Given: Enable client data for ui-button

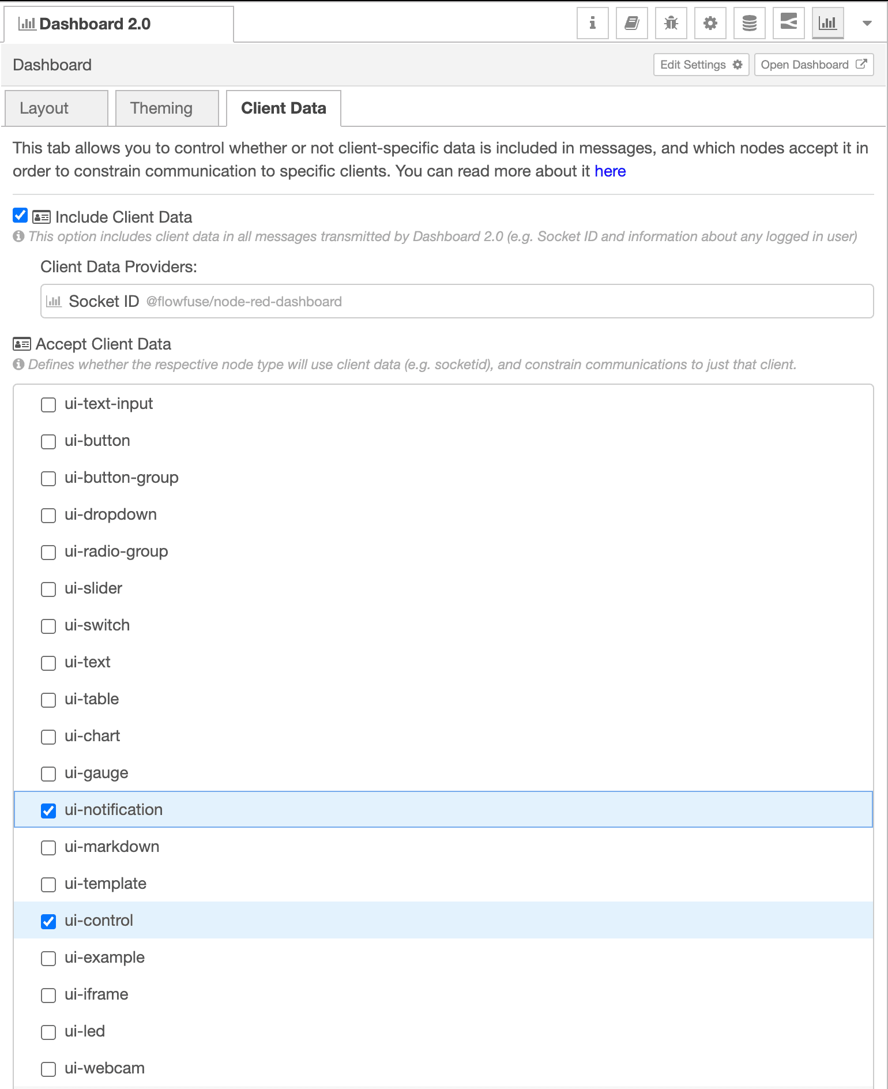Looking at the screenshot, I should pos(48,442).
